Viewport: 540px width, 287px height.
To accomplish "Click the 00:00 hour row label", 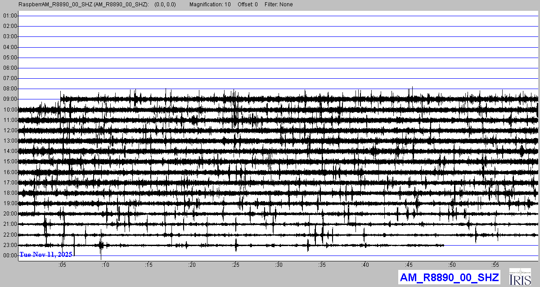I will pos(10,256).
